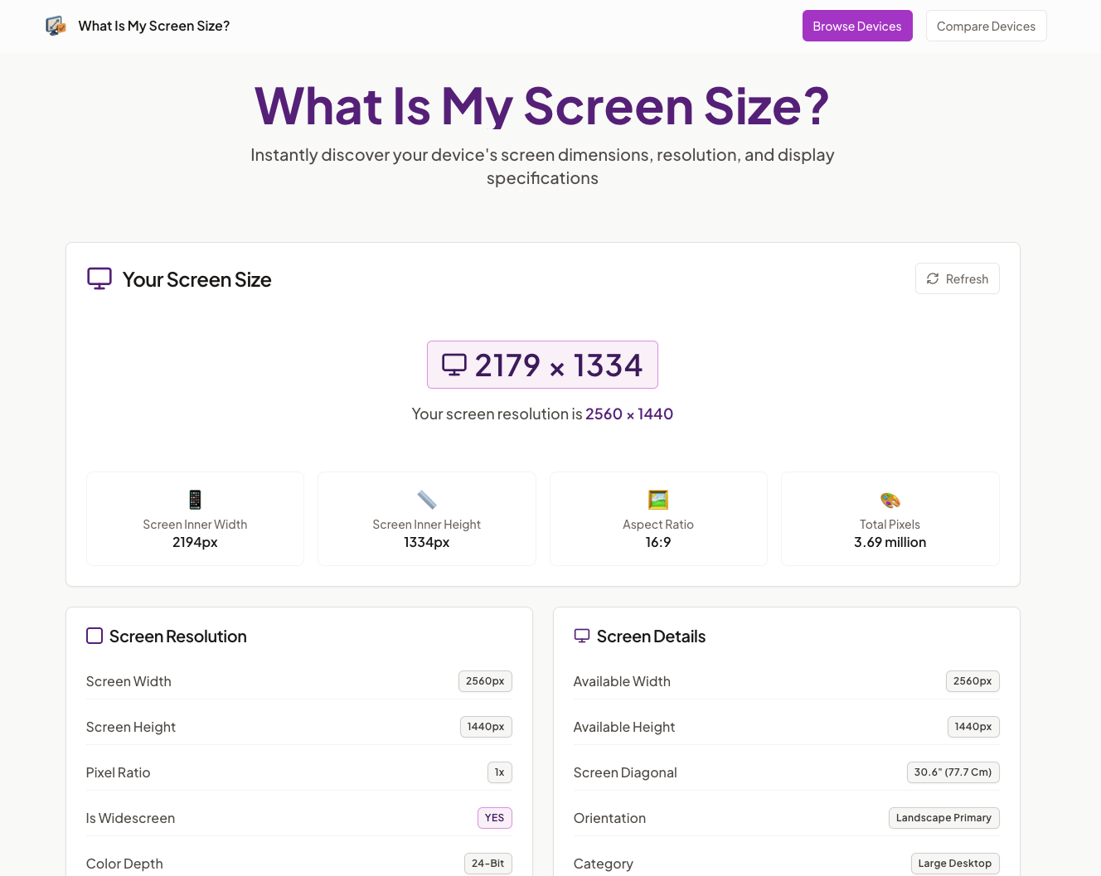Click the ruler icon above Screen Inner Height
1101x876 pixels.
[x=426, y=499]
